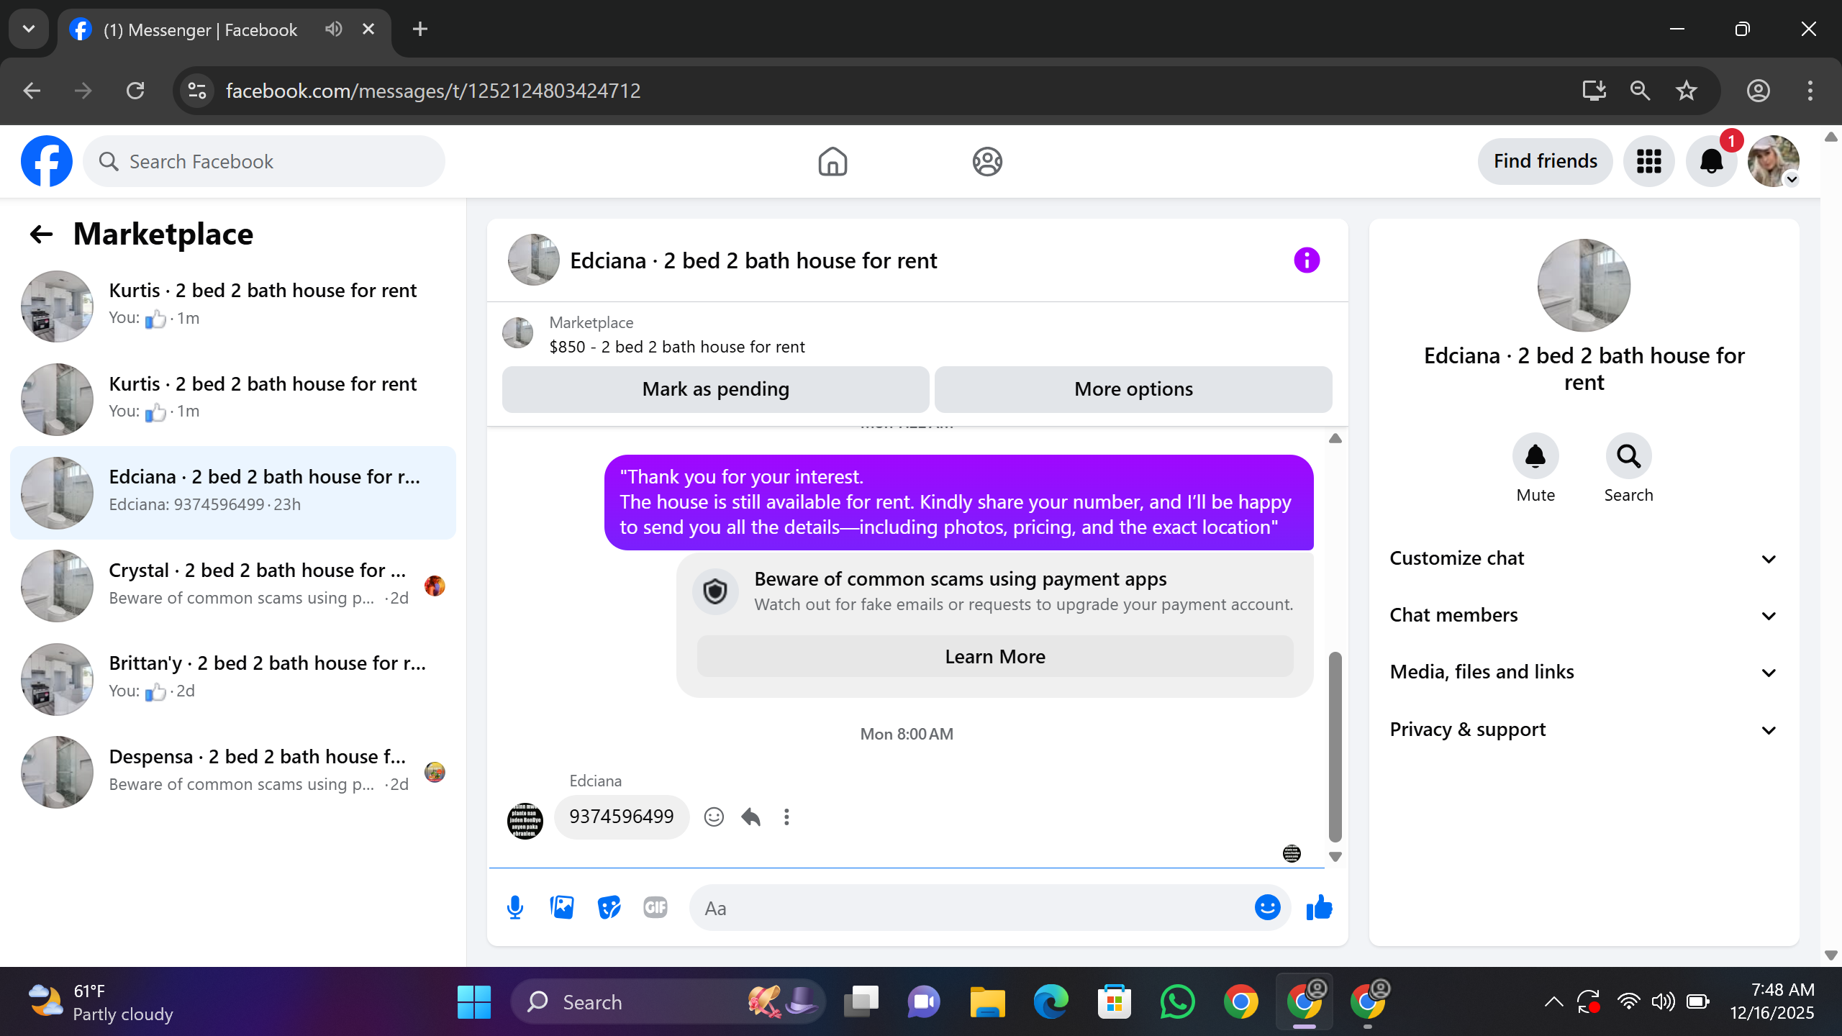This screenshot has width=1842, height=1036.
Task: Click Find friends
Action: pyautogui.click(x=1545, y=161)
